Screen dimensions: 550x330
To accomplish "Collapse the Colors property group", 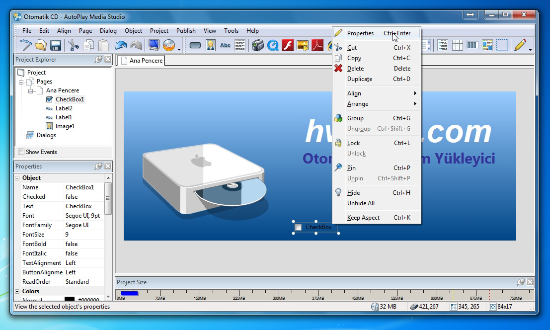I will pos(17,291).
